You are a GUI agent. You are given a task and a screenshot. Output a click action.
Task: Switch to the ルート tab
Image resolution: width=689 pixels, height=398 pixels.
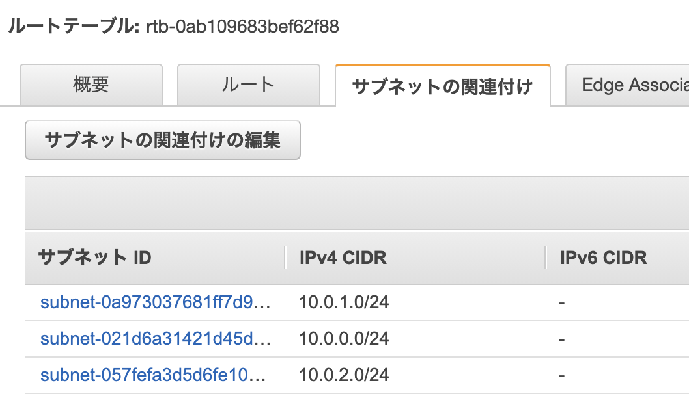248,85
